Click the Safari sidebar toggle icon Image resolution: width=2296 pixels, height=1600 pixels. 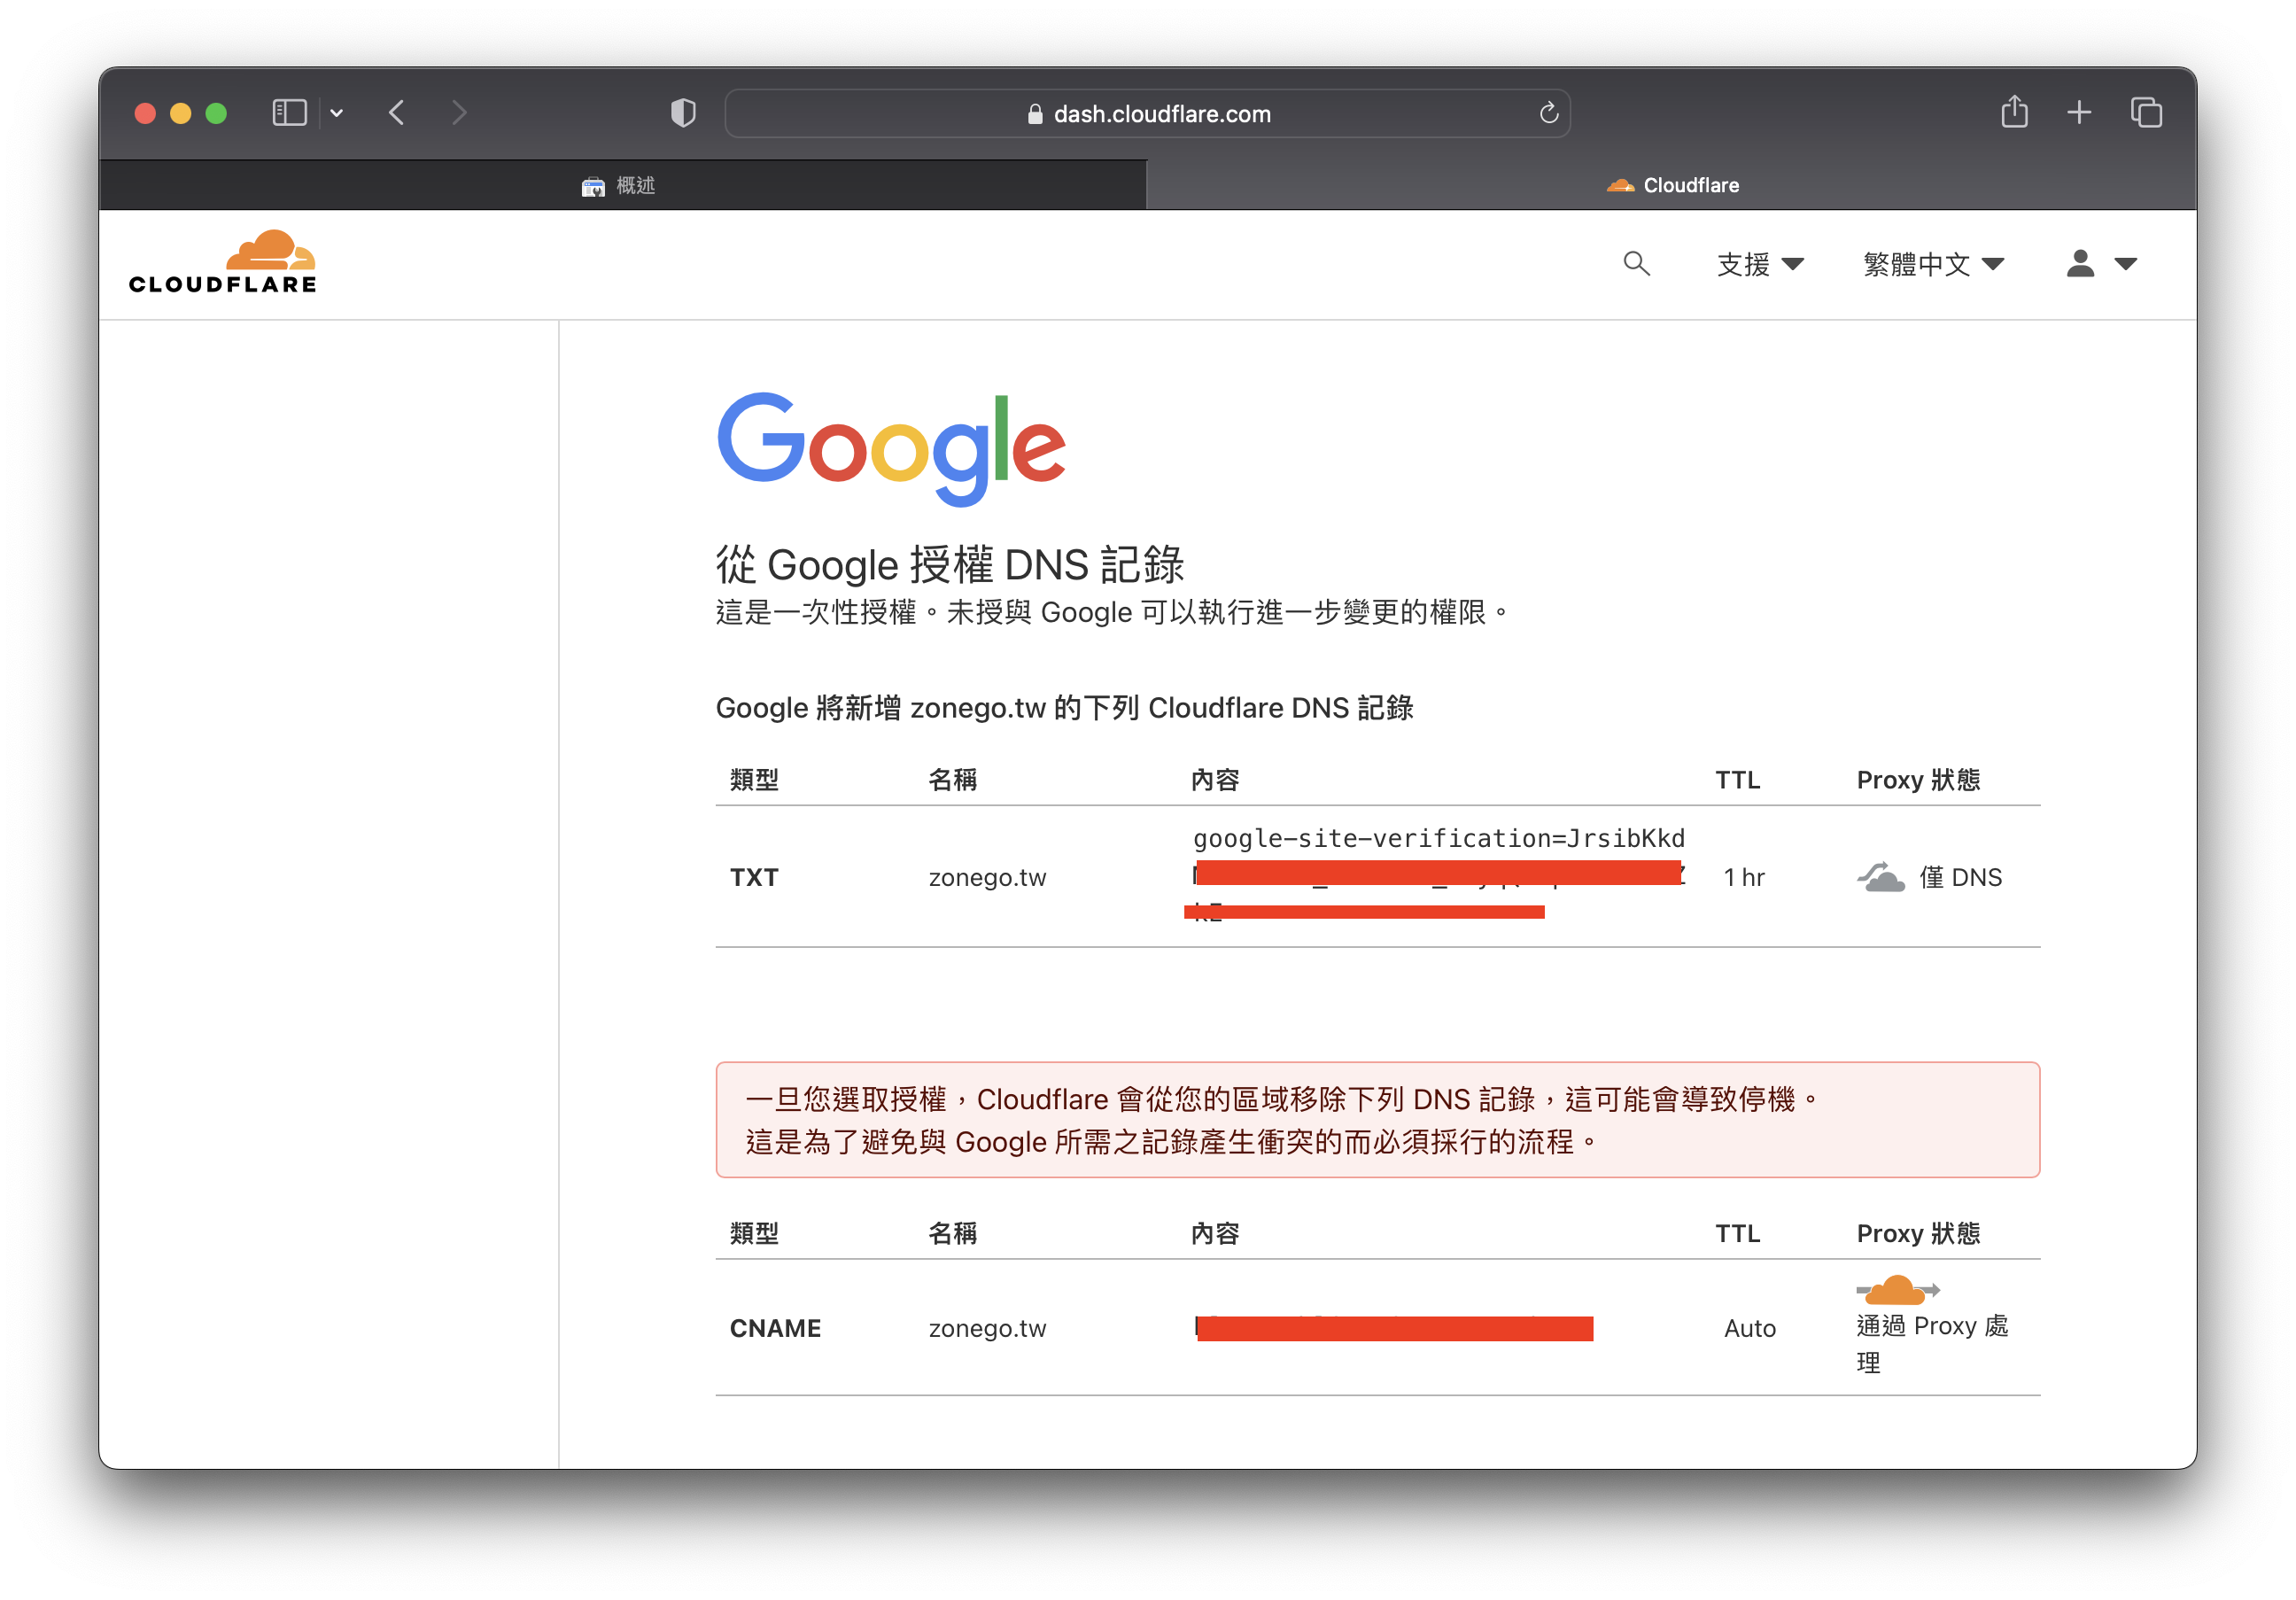289,113
